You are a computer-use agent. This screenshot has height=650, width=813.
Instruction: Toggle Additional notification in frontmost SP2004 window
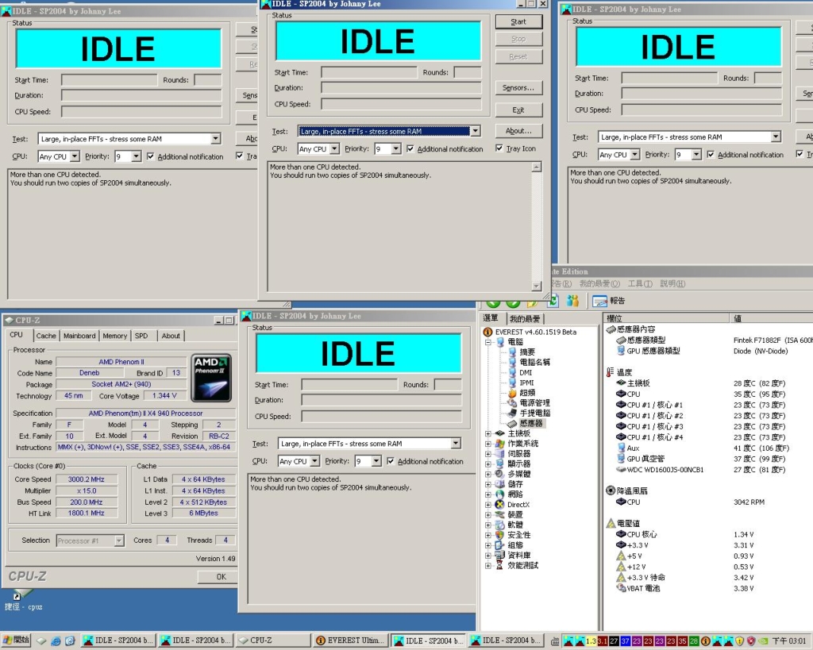point(410,148)
